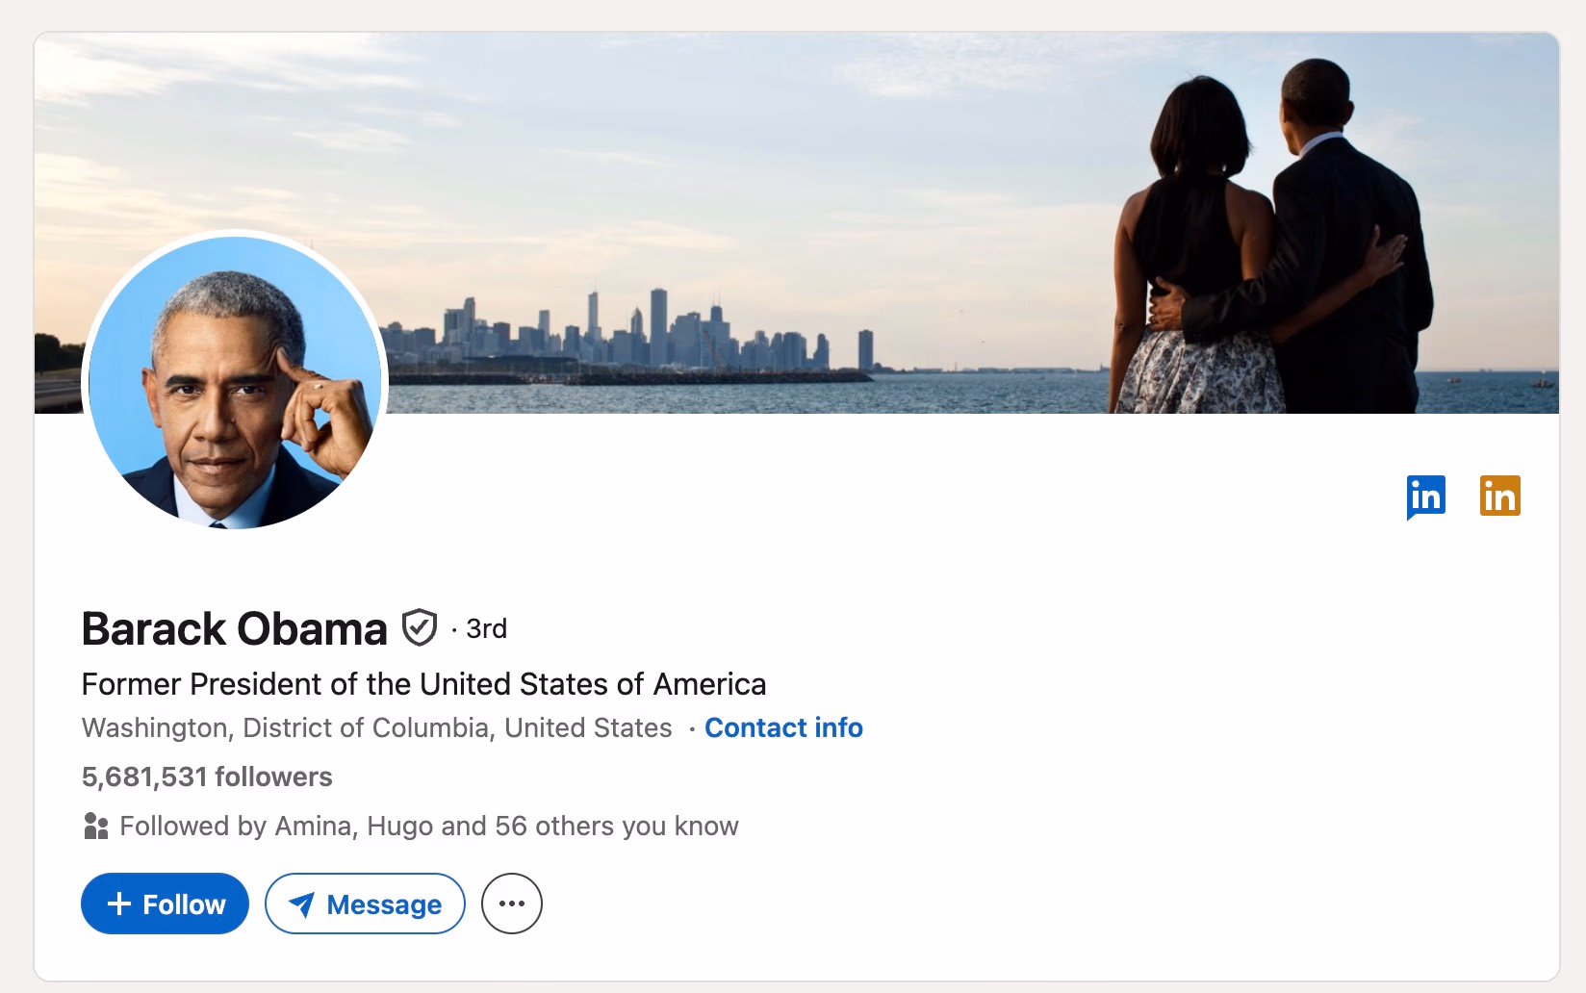This screenshot has width=1586, height=993.
Task: Send a message via Message button
Action: [x=365, y=904]
